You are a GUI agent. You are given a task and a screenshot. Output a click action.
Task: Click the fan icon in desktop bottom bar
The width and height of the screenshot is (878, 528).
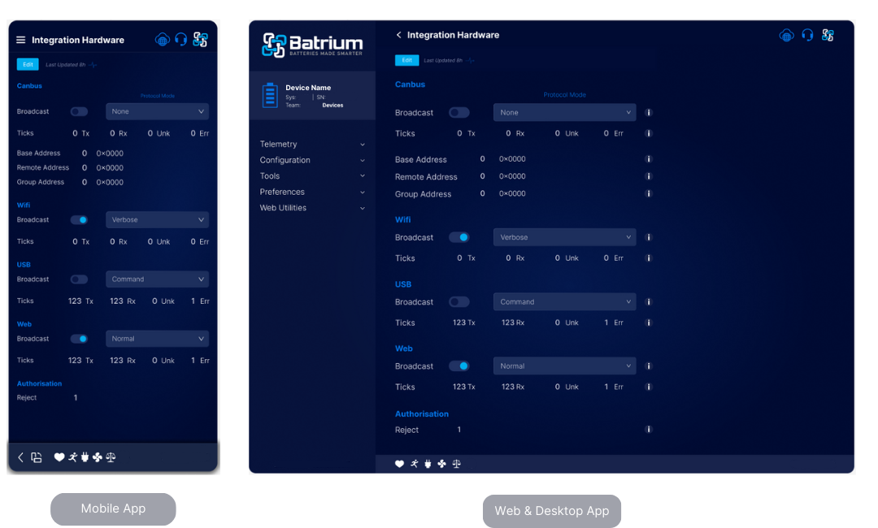(x=441, y=464)
